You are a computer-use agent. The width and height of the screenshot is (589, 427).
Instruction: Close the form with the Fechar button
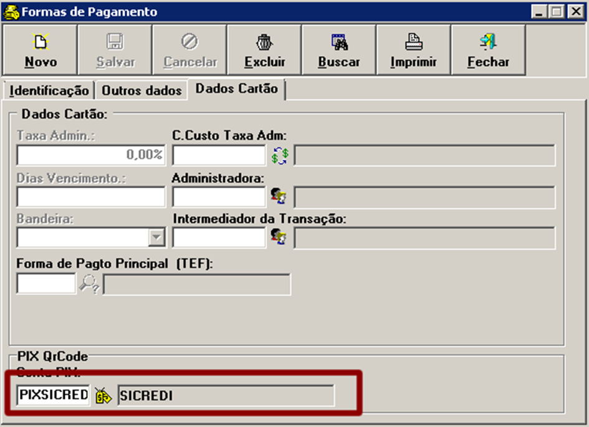[x=488, y=50]
